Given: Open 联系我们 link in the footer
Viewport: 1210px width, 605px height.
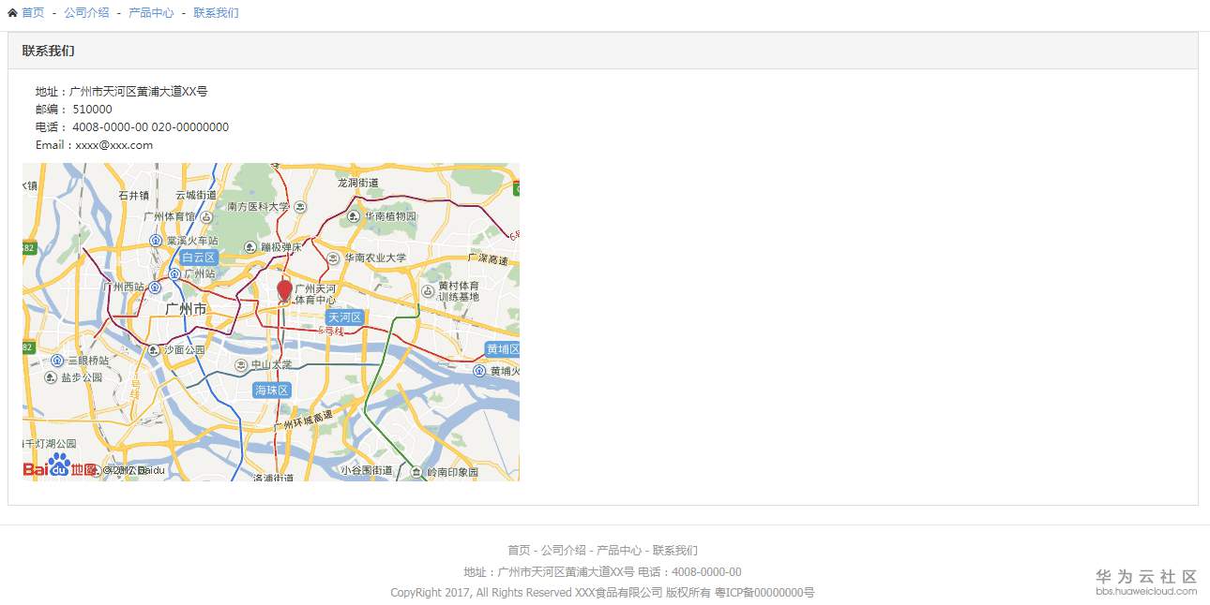Looking at the screenshot, I should (x=675, y=551).
